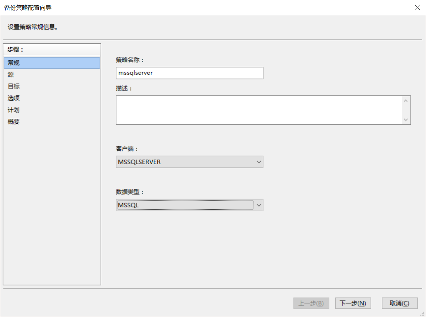This screenshot has width=426, height=317.
Task: Click the 上一步(B) back button
Action: point(311,303)
